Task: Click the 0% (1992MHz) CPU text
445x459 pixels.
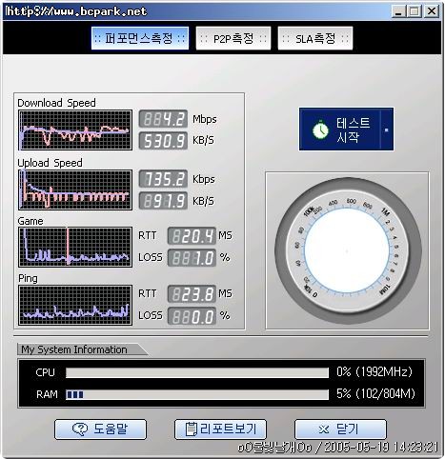Action: pos(374,371)
